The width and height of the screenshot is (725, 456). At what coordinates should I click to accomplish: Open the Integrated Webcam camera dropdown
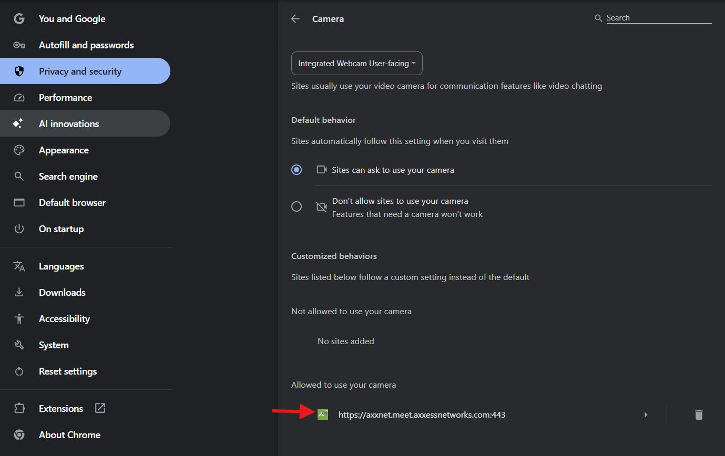tap(357, 64)
